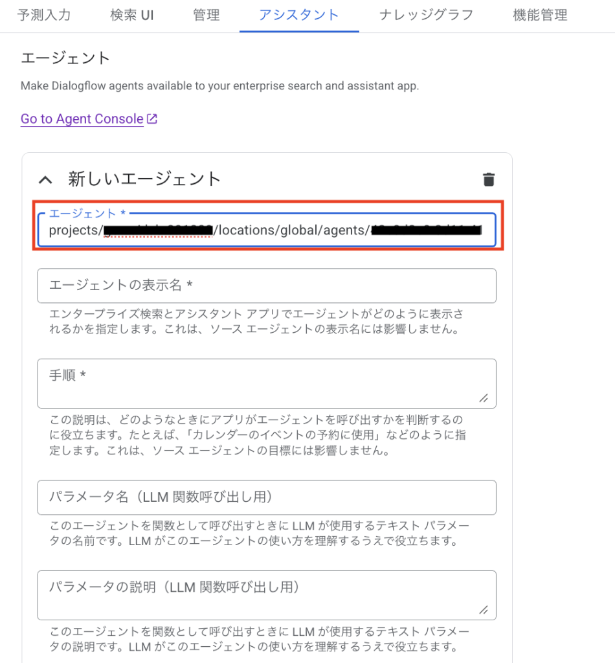
Task: Open the 検索 UI tab
Action: pos(132,15)
